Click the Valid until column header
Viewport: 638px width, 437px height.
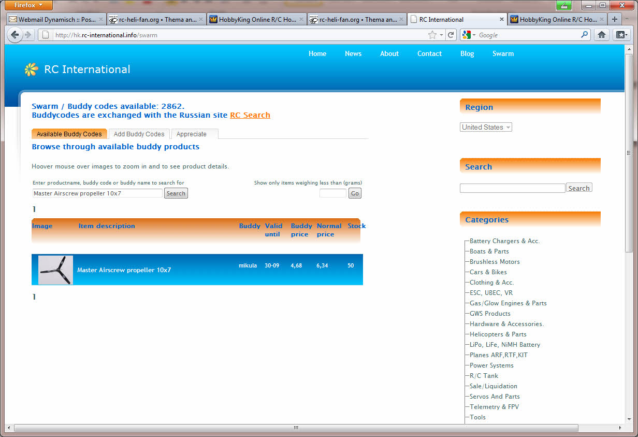coord(273,230)
